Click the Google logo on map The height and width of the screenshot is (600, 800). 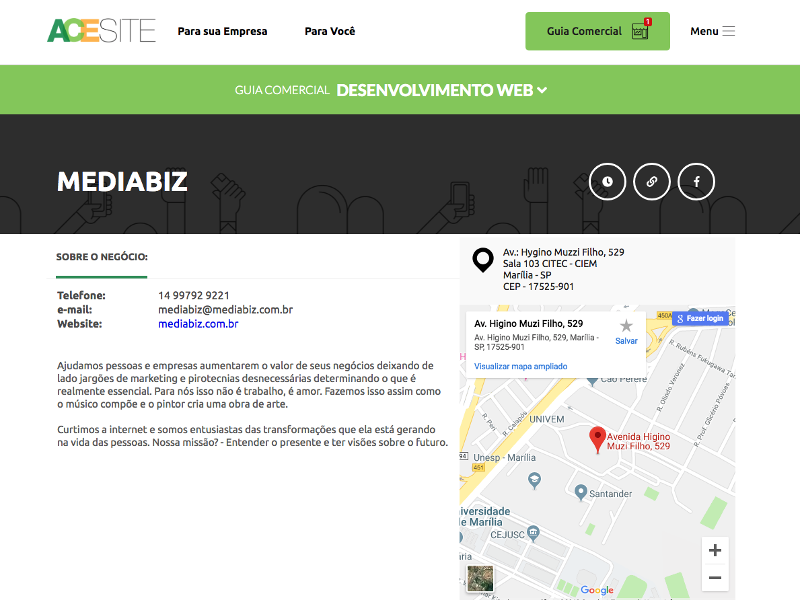[597, 591]
